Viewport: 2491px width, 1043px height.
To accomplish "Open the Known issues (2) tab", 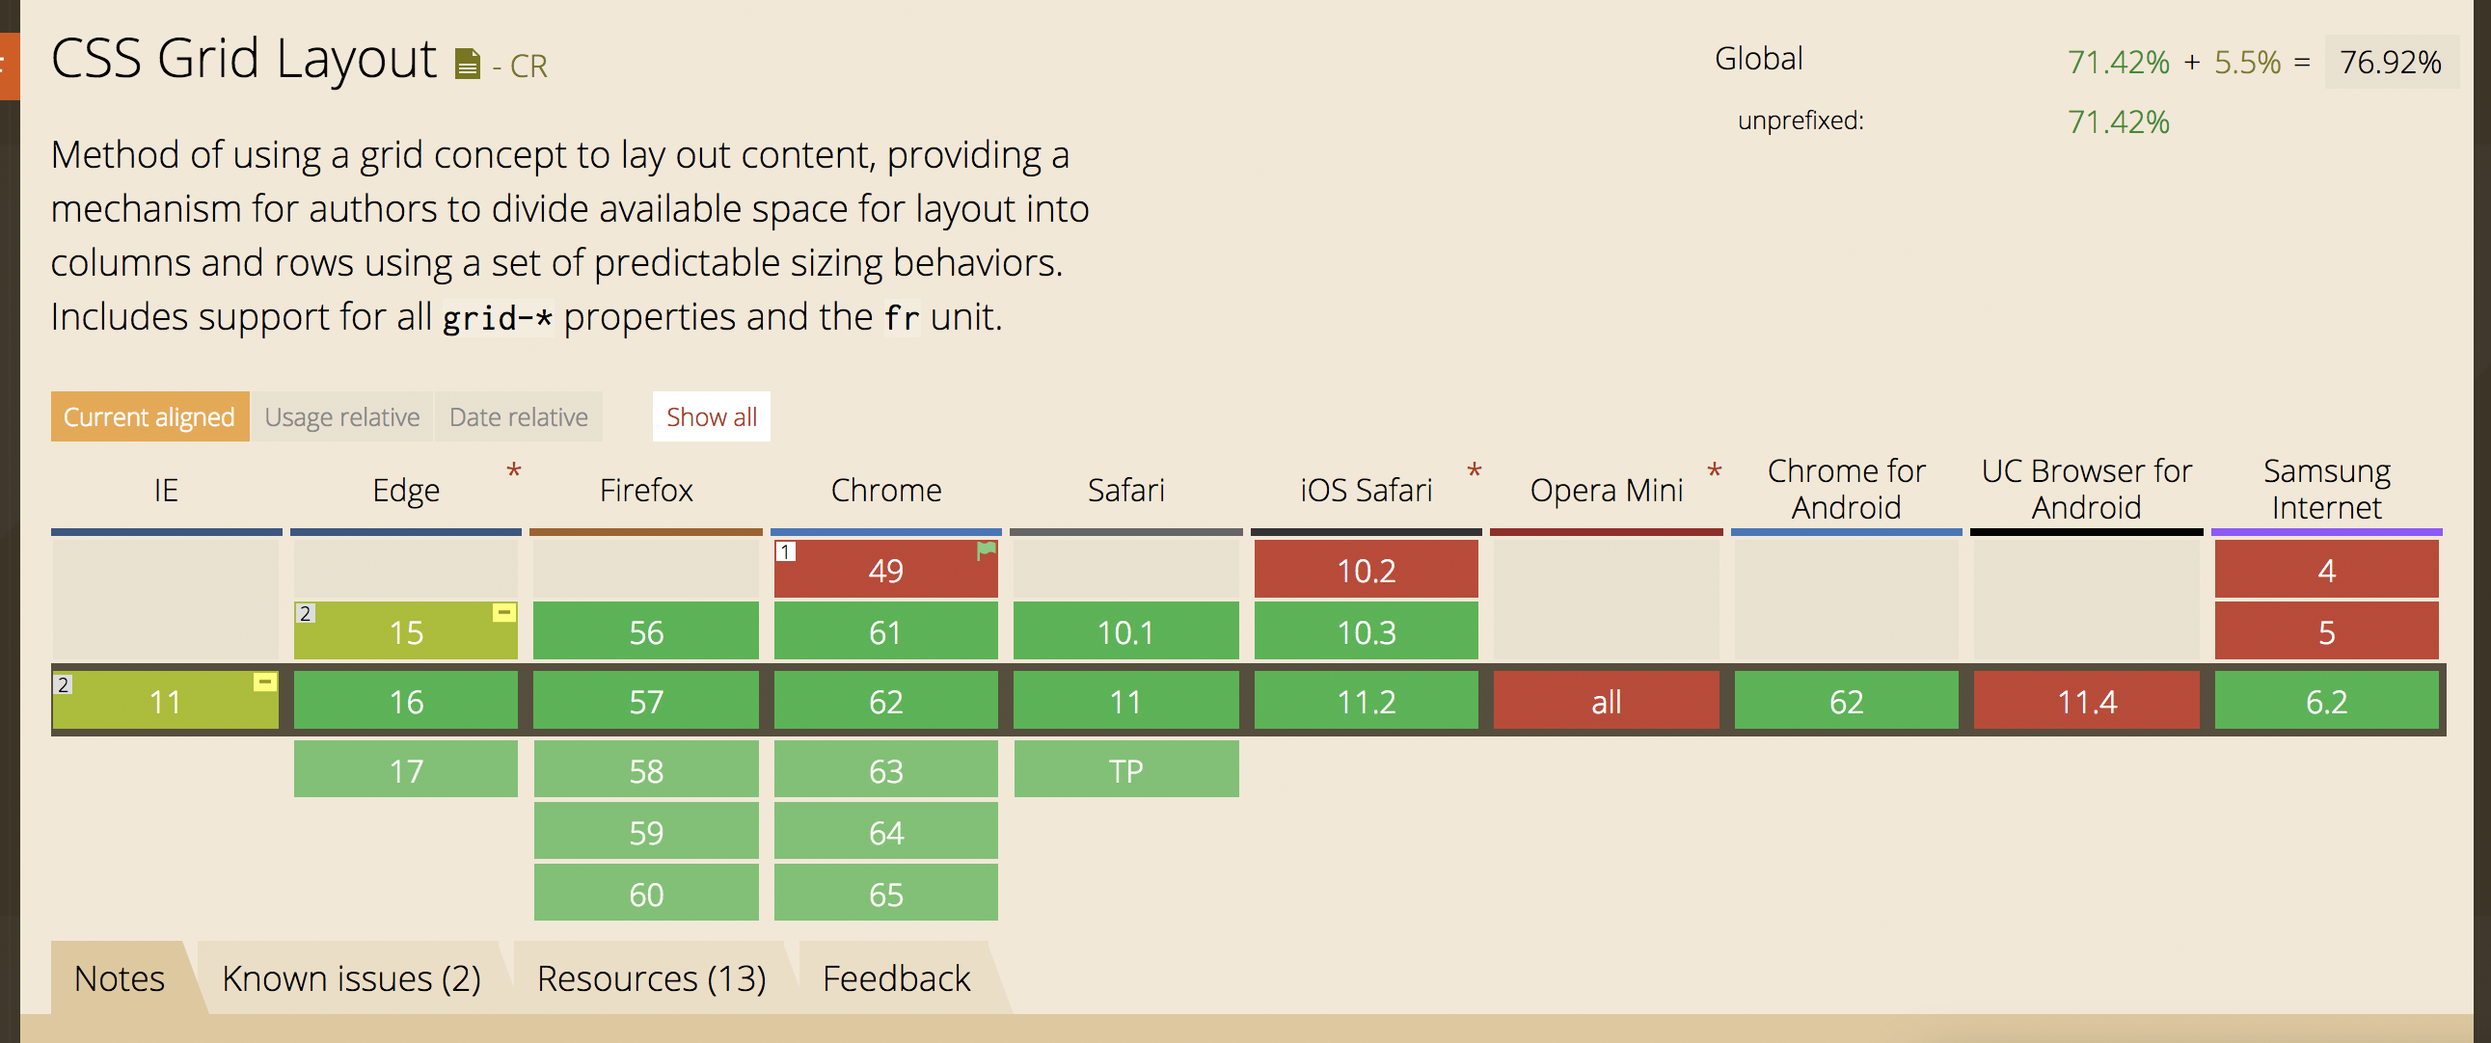I will pyautogui.click(x=352, y=977).
